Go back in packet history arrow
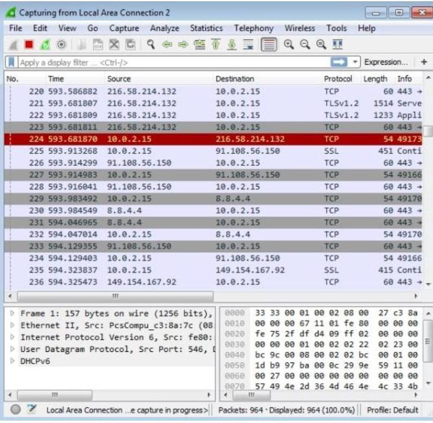433x423 pixels. pos(167,44)
